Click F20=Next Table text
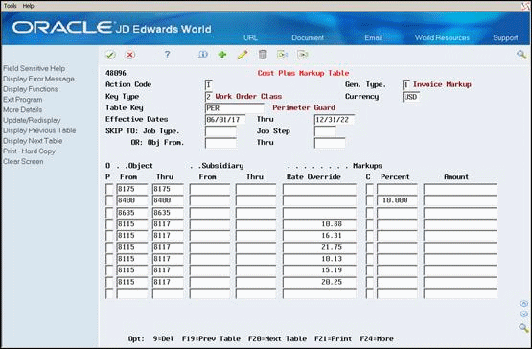 pyautogui.click(x=277, y=338)
